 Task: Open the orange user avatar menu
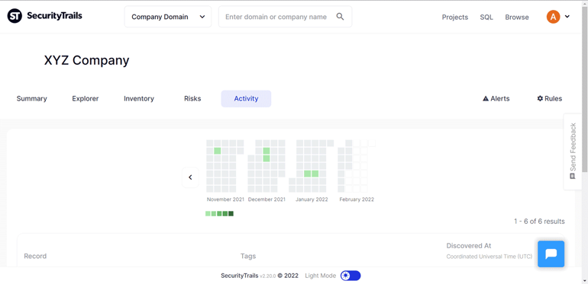pos(553,17)
